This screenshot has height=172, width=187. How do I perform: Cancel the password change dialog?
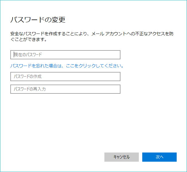[x=121, y=157]
